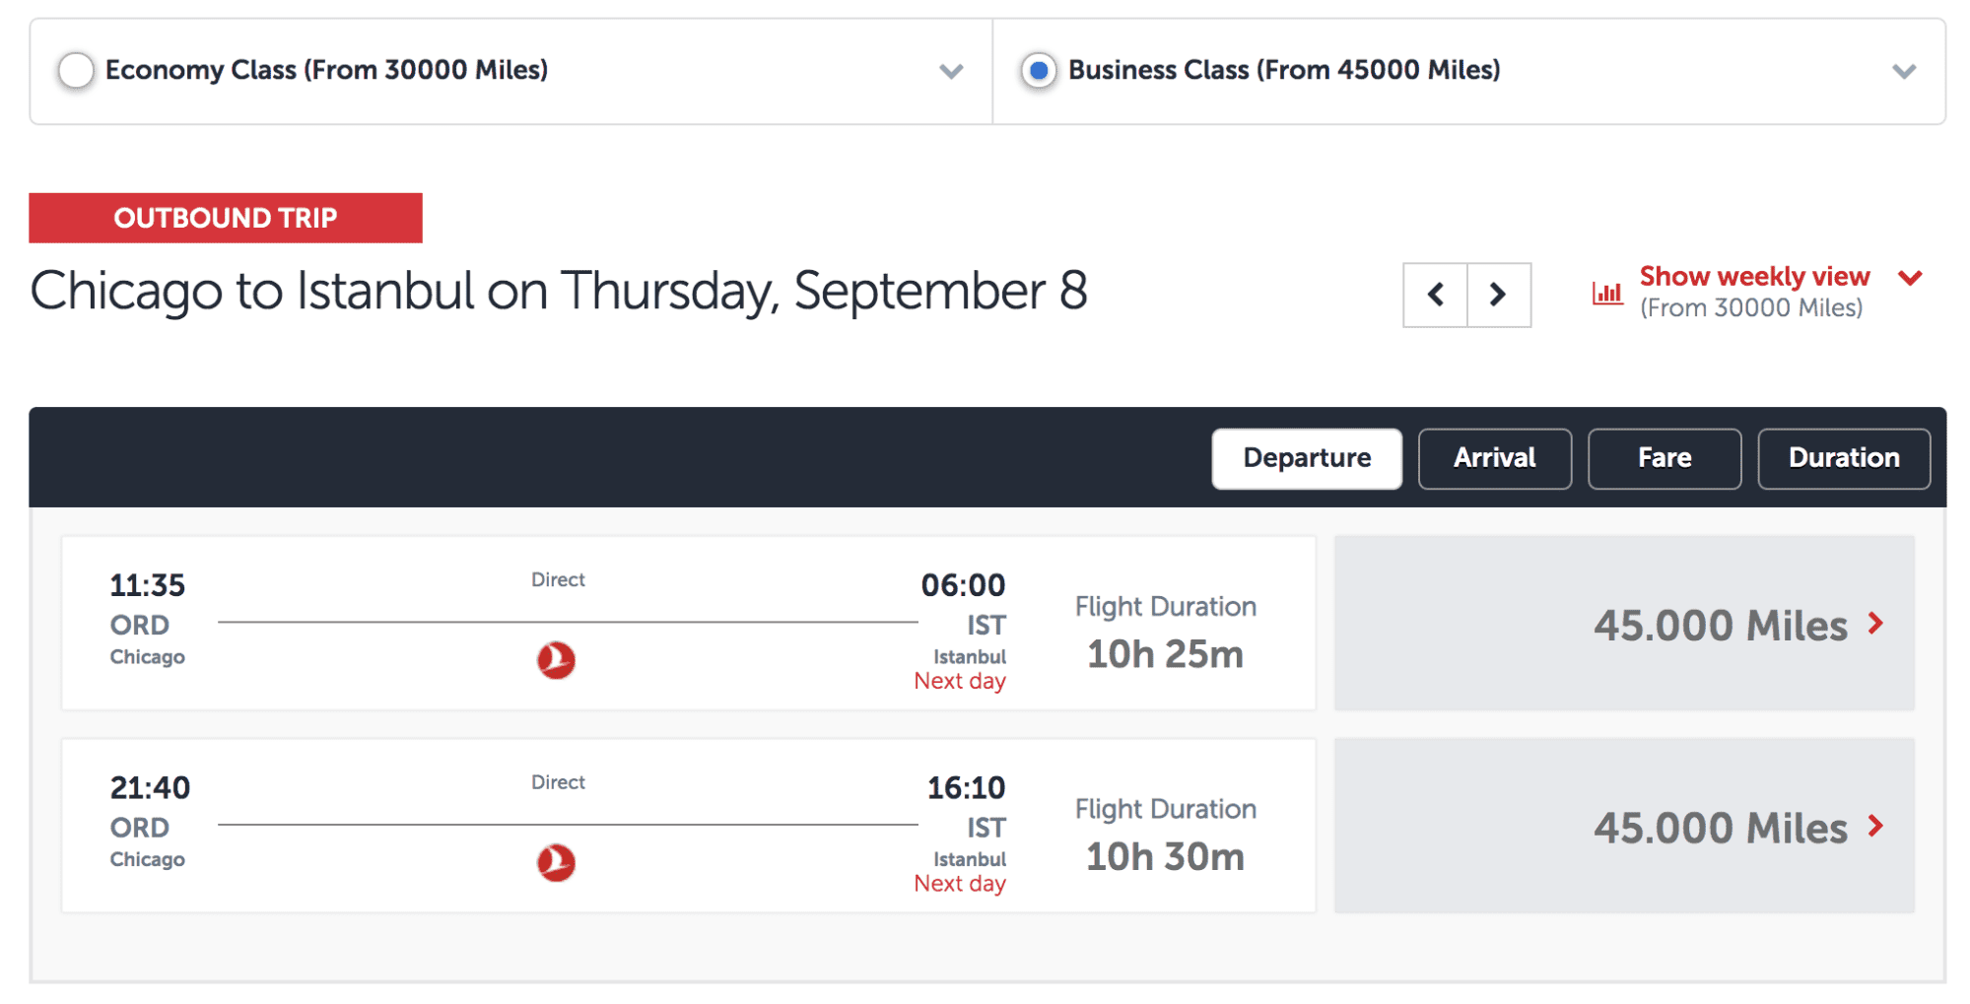
Task: Click Turkish Airlines logo on 11:35 flight
Action: [556, 660]
